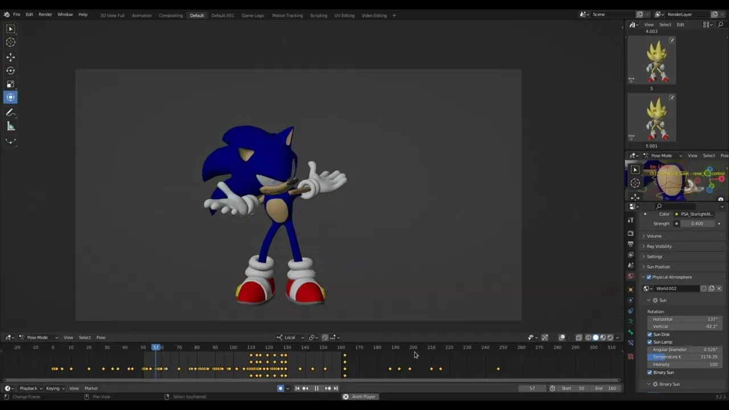This screenshot has width=729, height=410.
Task: Open the Render menu
Action: 46,14
